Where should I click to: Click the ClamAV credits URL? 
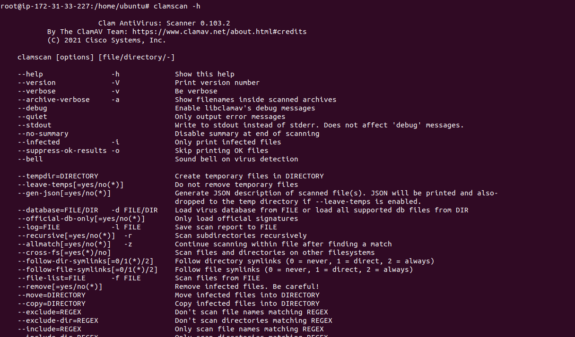[219, 32]
